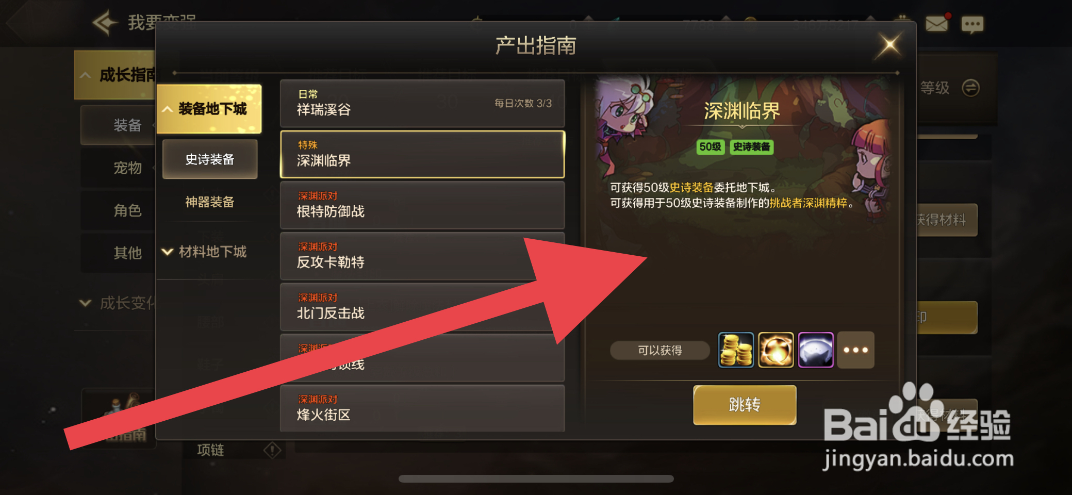Click the gold coins reward icon
Viewport: 1072px width, 495px height.
(x=736, y=350)
